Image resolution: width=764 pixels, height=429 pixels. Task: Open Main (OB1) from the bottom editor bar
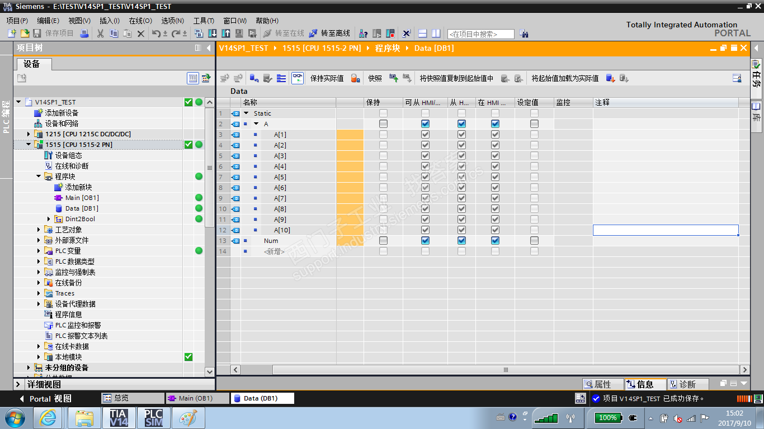pyautogui.click(x=197, y=398)
